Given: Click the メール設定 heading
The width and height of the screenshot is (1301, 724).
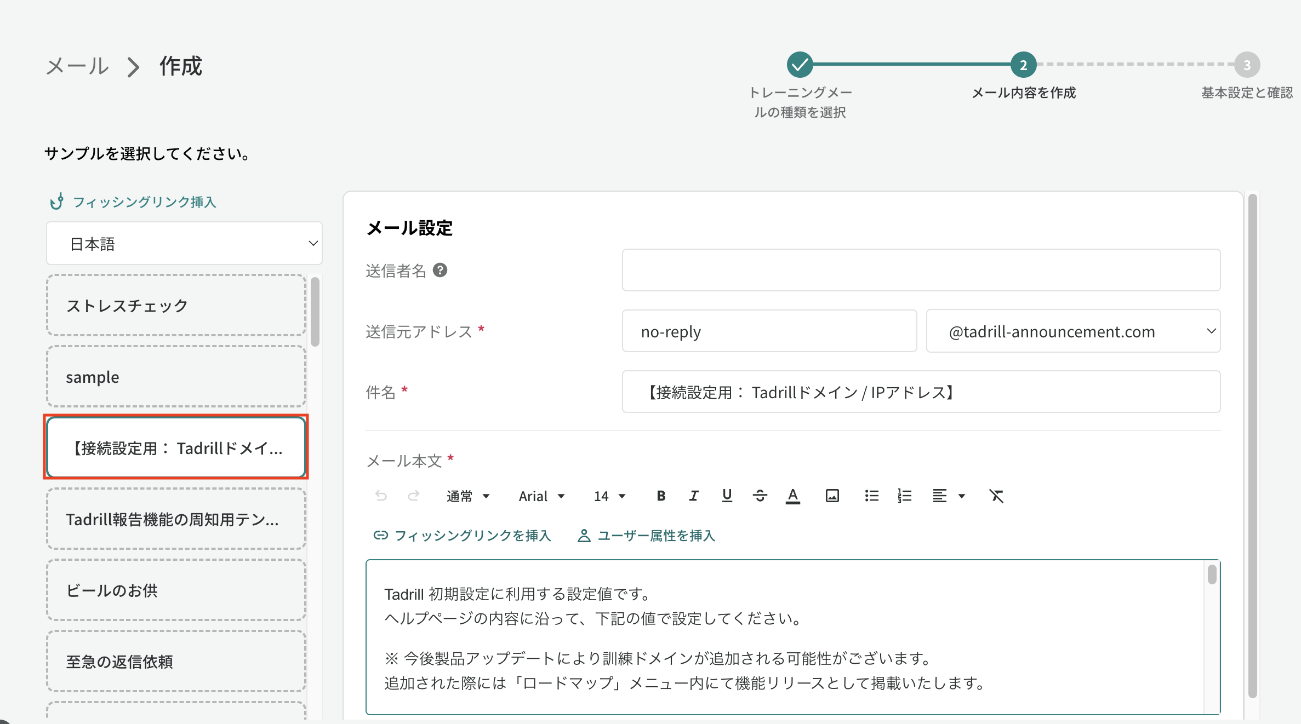Looking at the screenshot, I should 409,228.
